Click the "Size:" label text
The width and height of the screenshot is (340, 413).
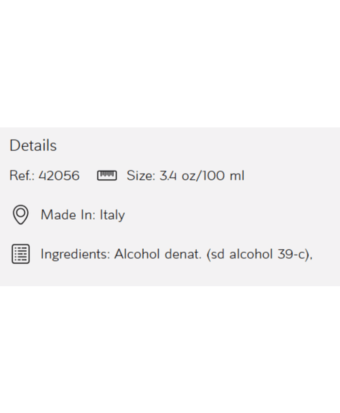tap(141, 175)
